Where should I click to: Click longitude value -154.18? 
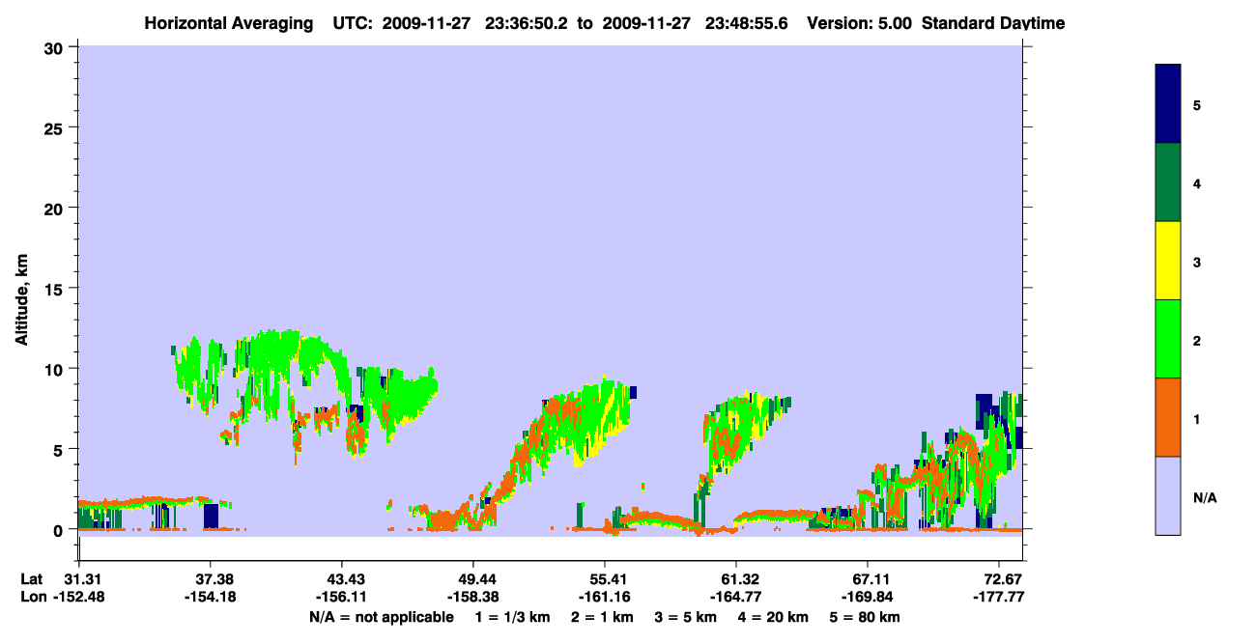click(210, 597)
